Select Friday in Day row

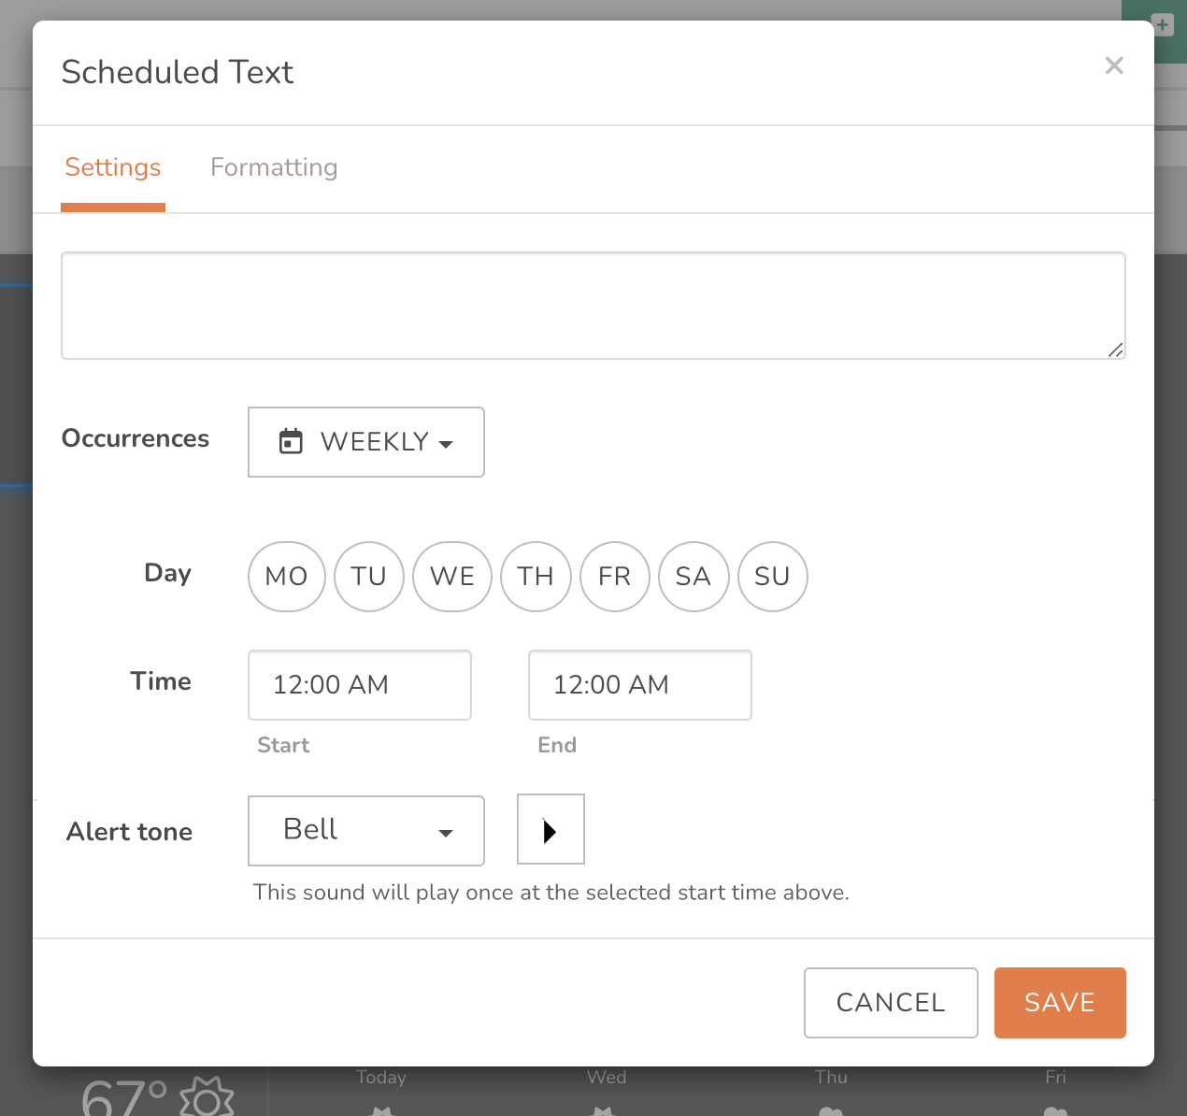coord(615,577)
